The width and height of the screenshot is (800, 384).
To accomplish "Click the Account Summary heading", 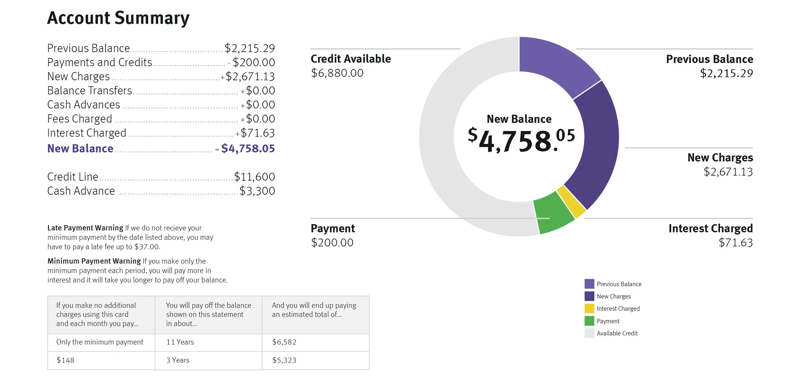I will point(118,18).
